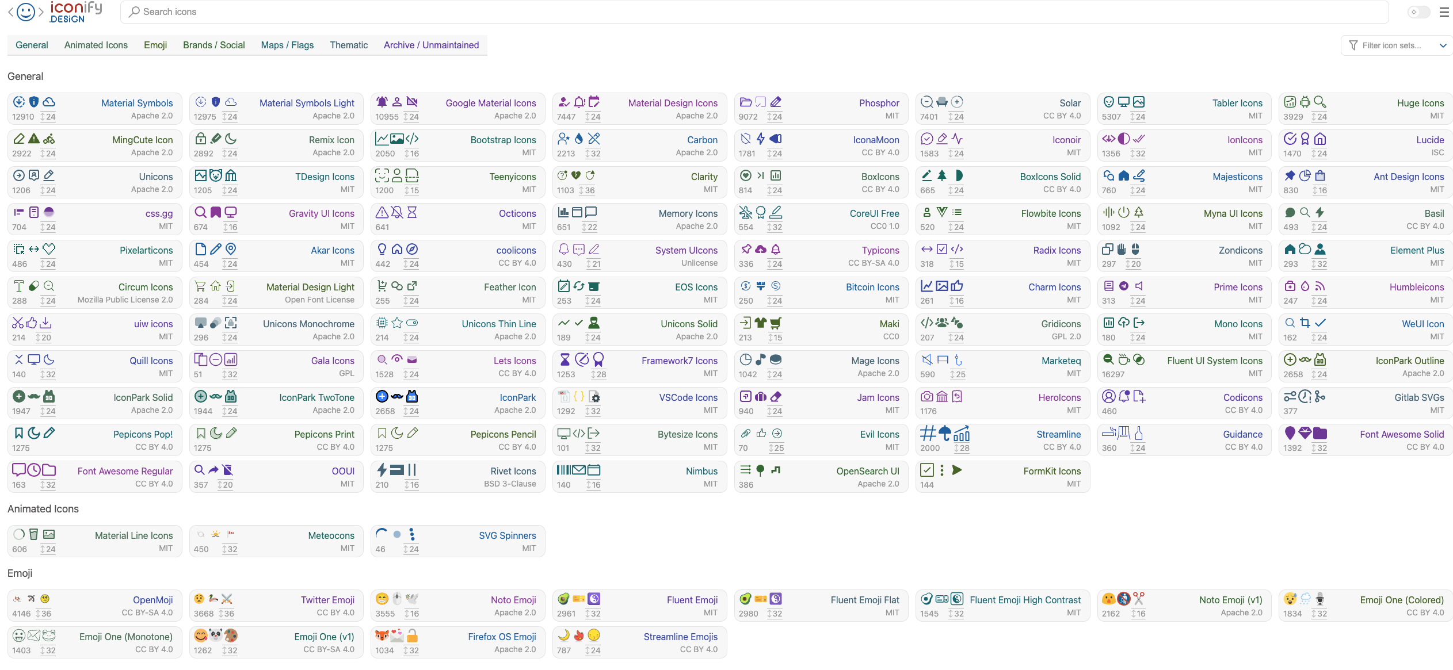Click the shield icon in Material Symbols card
This screenshot has height=670, width=1453.
(x=34, y=102)
